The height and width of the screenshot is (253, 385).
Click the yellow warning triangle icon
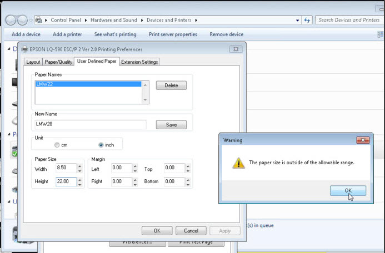[238, 163]
